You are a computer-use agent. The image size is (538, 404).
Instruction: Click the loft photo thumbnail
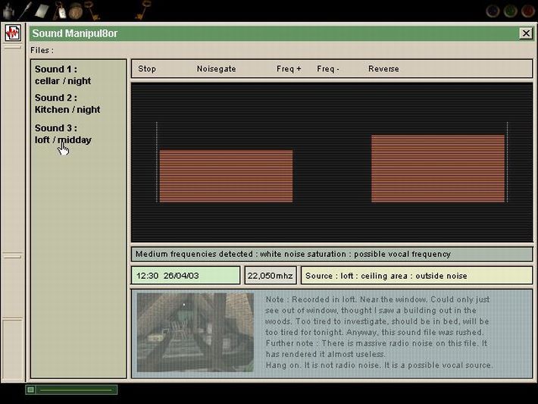click(x=195, y=332)
